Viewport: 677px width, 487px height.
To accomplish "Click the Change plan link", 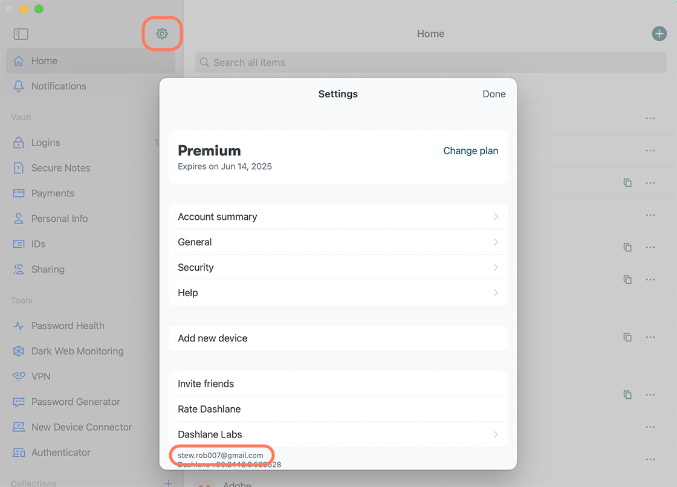I will (470, 151).
